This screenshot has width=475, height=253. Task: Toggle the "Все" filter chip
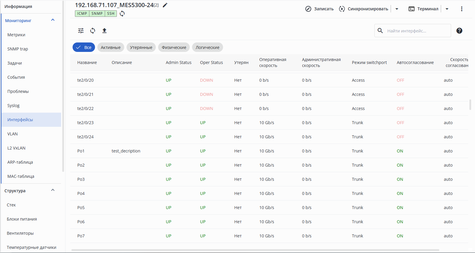pos(84,47)
